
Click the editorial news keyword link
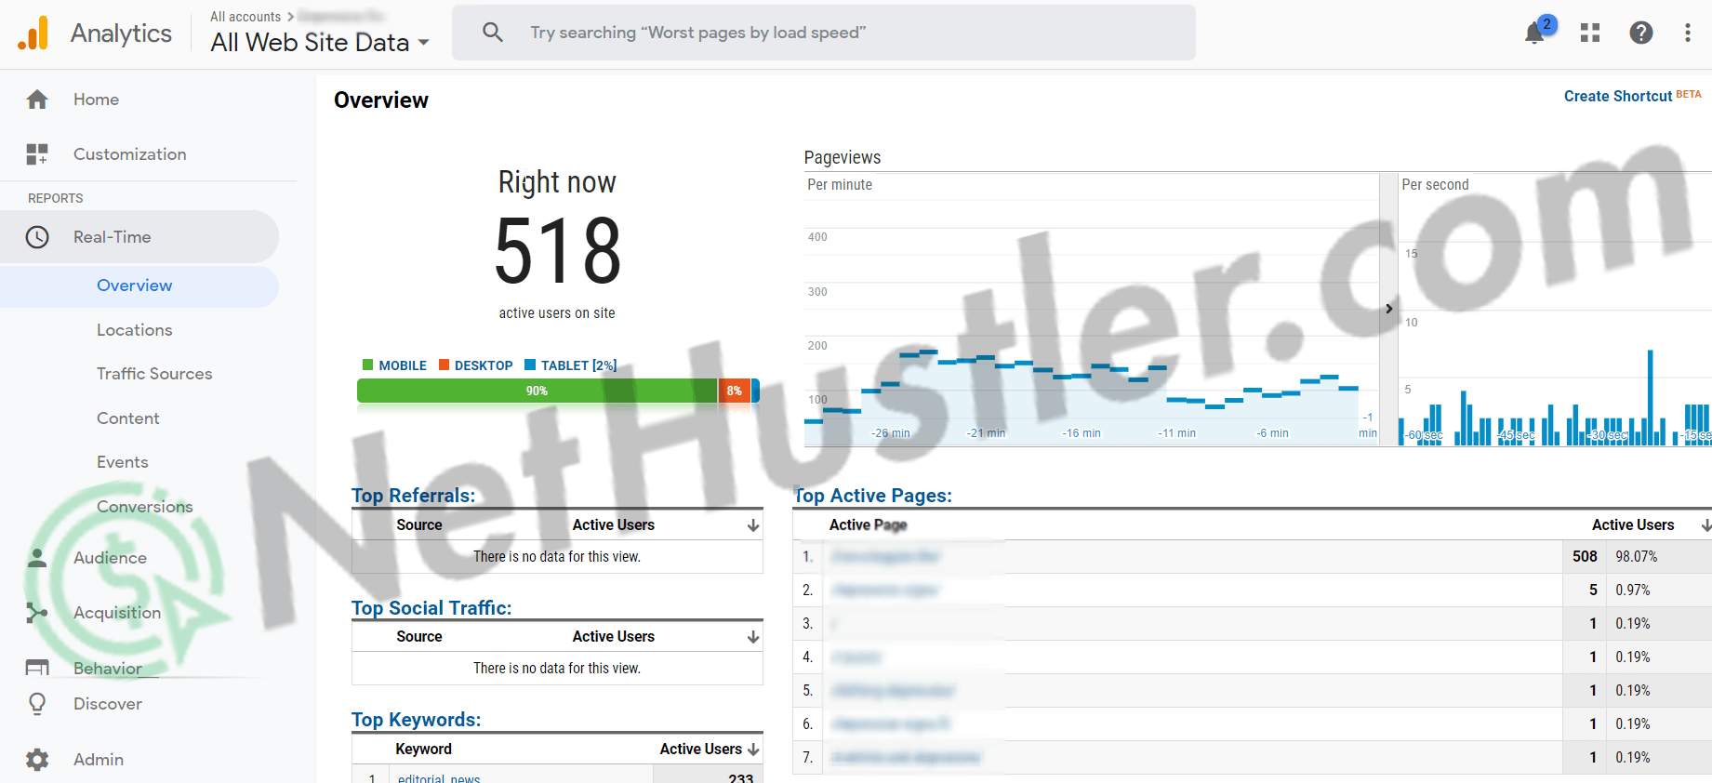pyautogui.click(x=439, y=778)
